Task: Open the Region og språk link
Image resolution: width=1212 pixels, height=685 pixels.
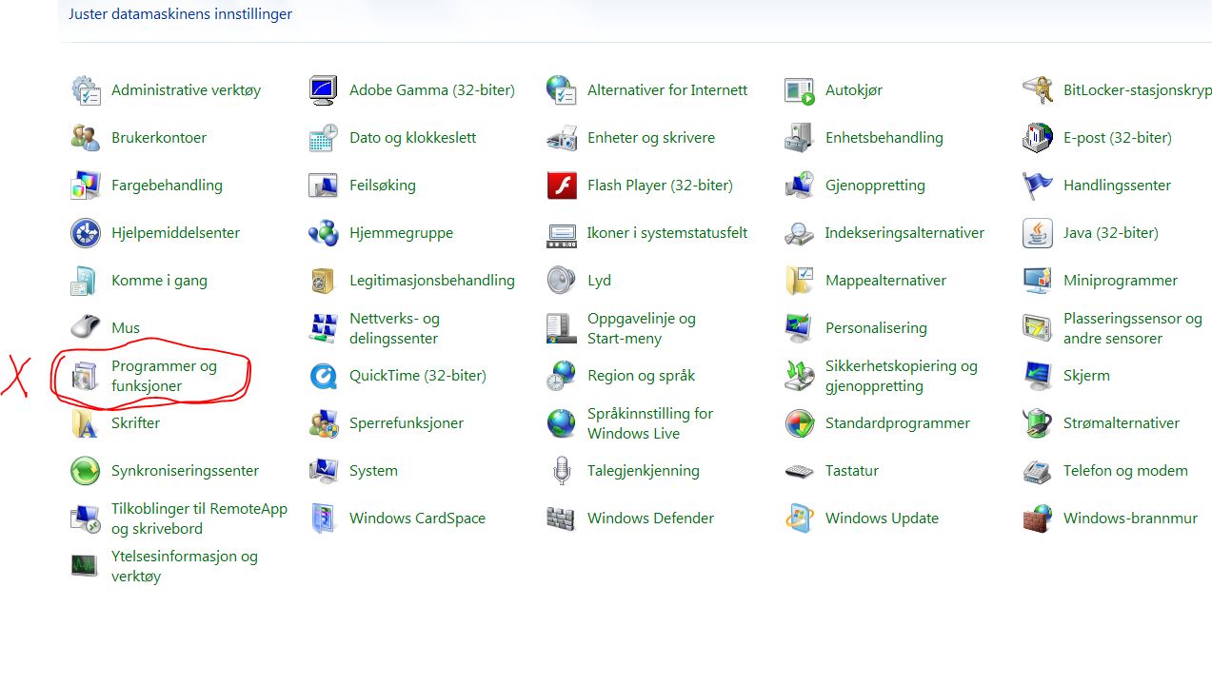Action: (641, 376)
